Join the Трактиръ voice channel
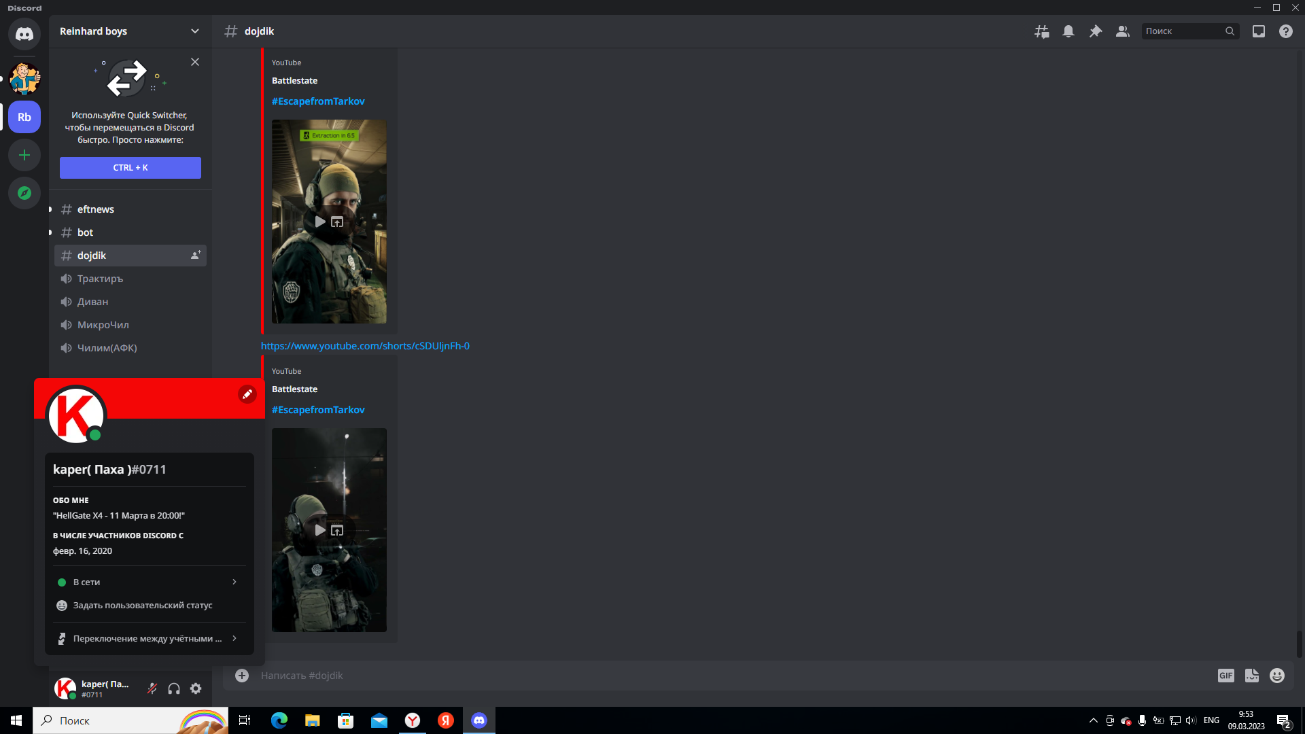Screen dimensions: 1305x734 coord(130,279)
